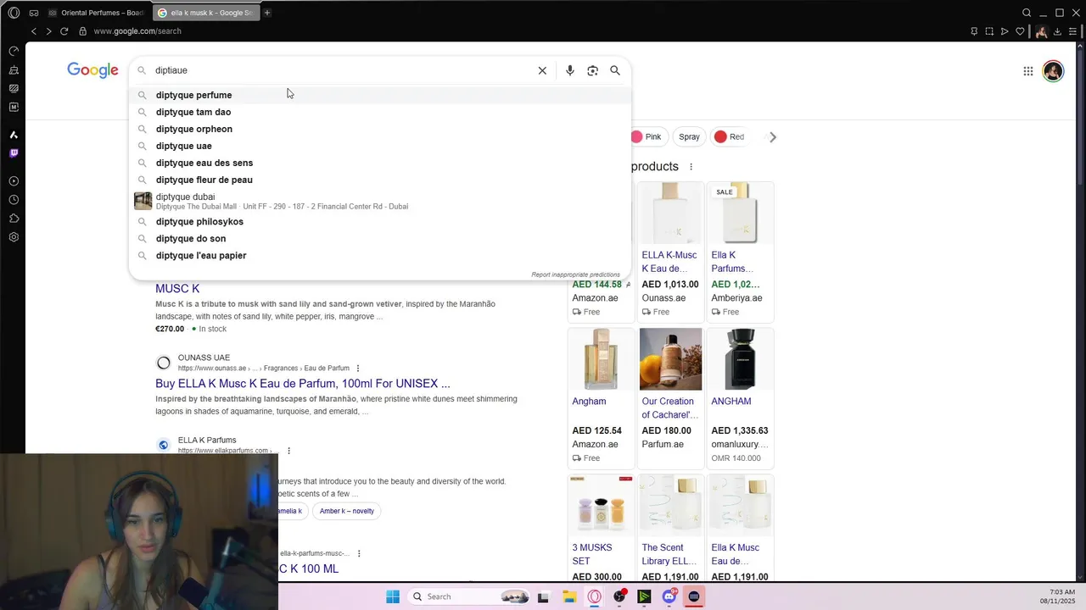1086x610 pixels.
Task: Open the GX Corner gamepad icon
Action: [x=34, y=13]
